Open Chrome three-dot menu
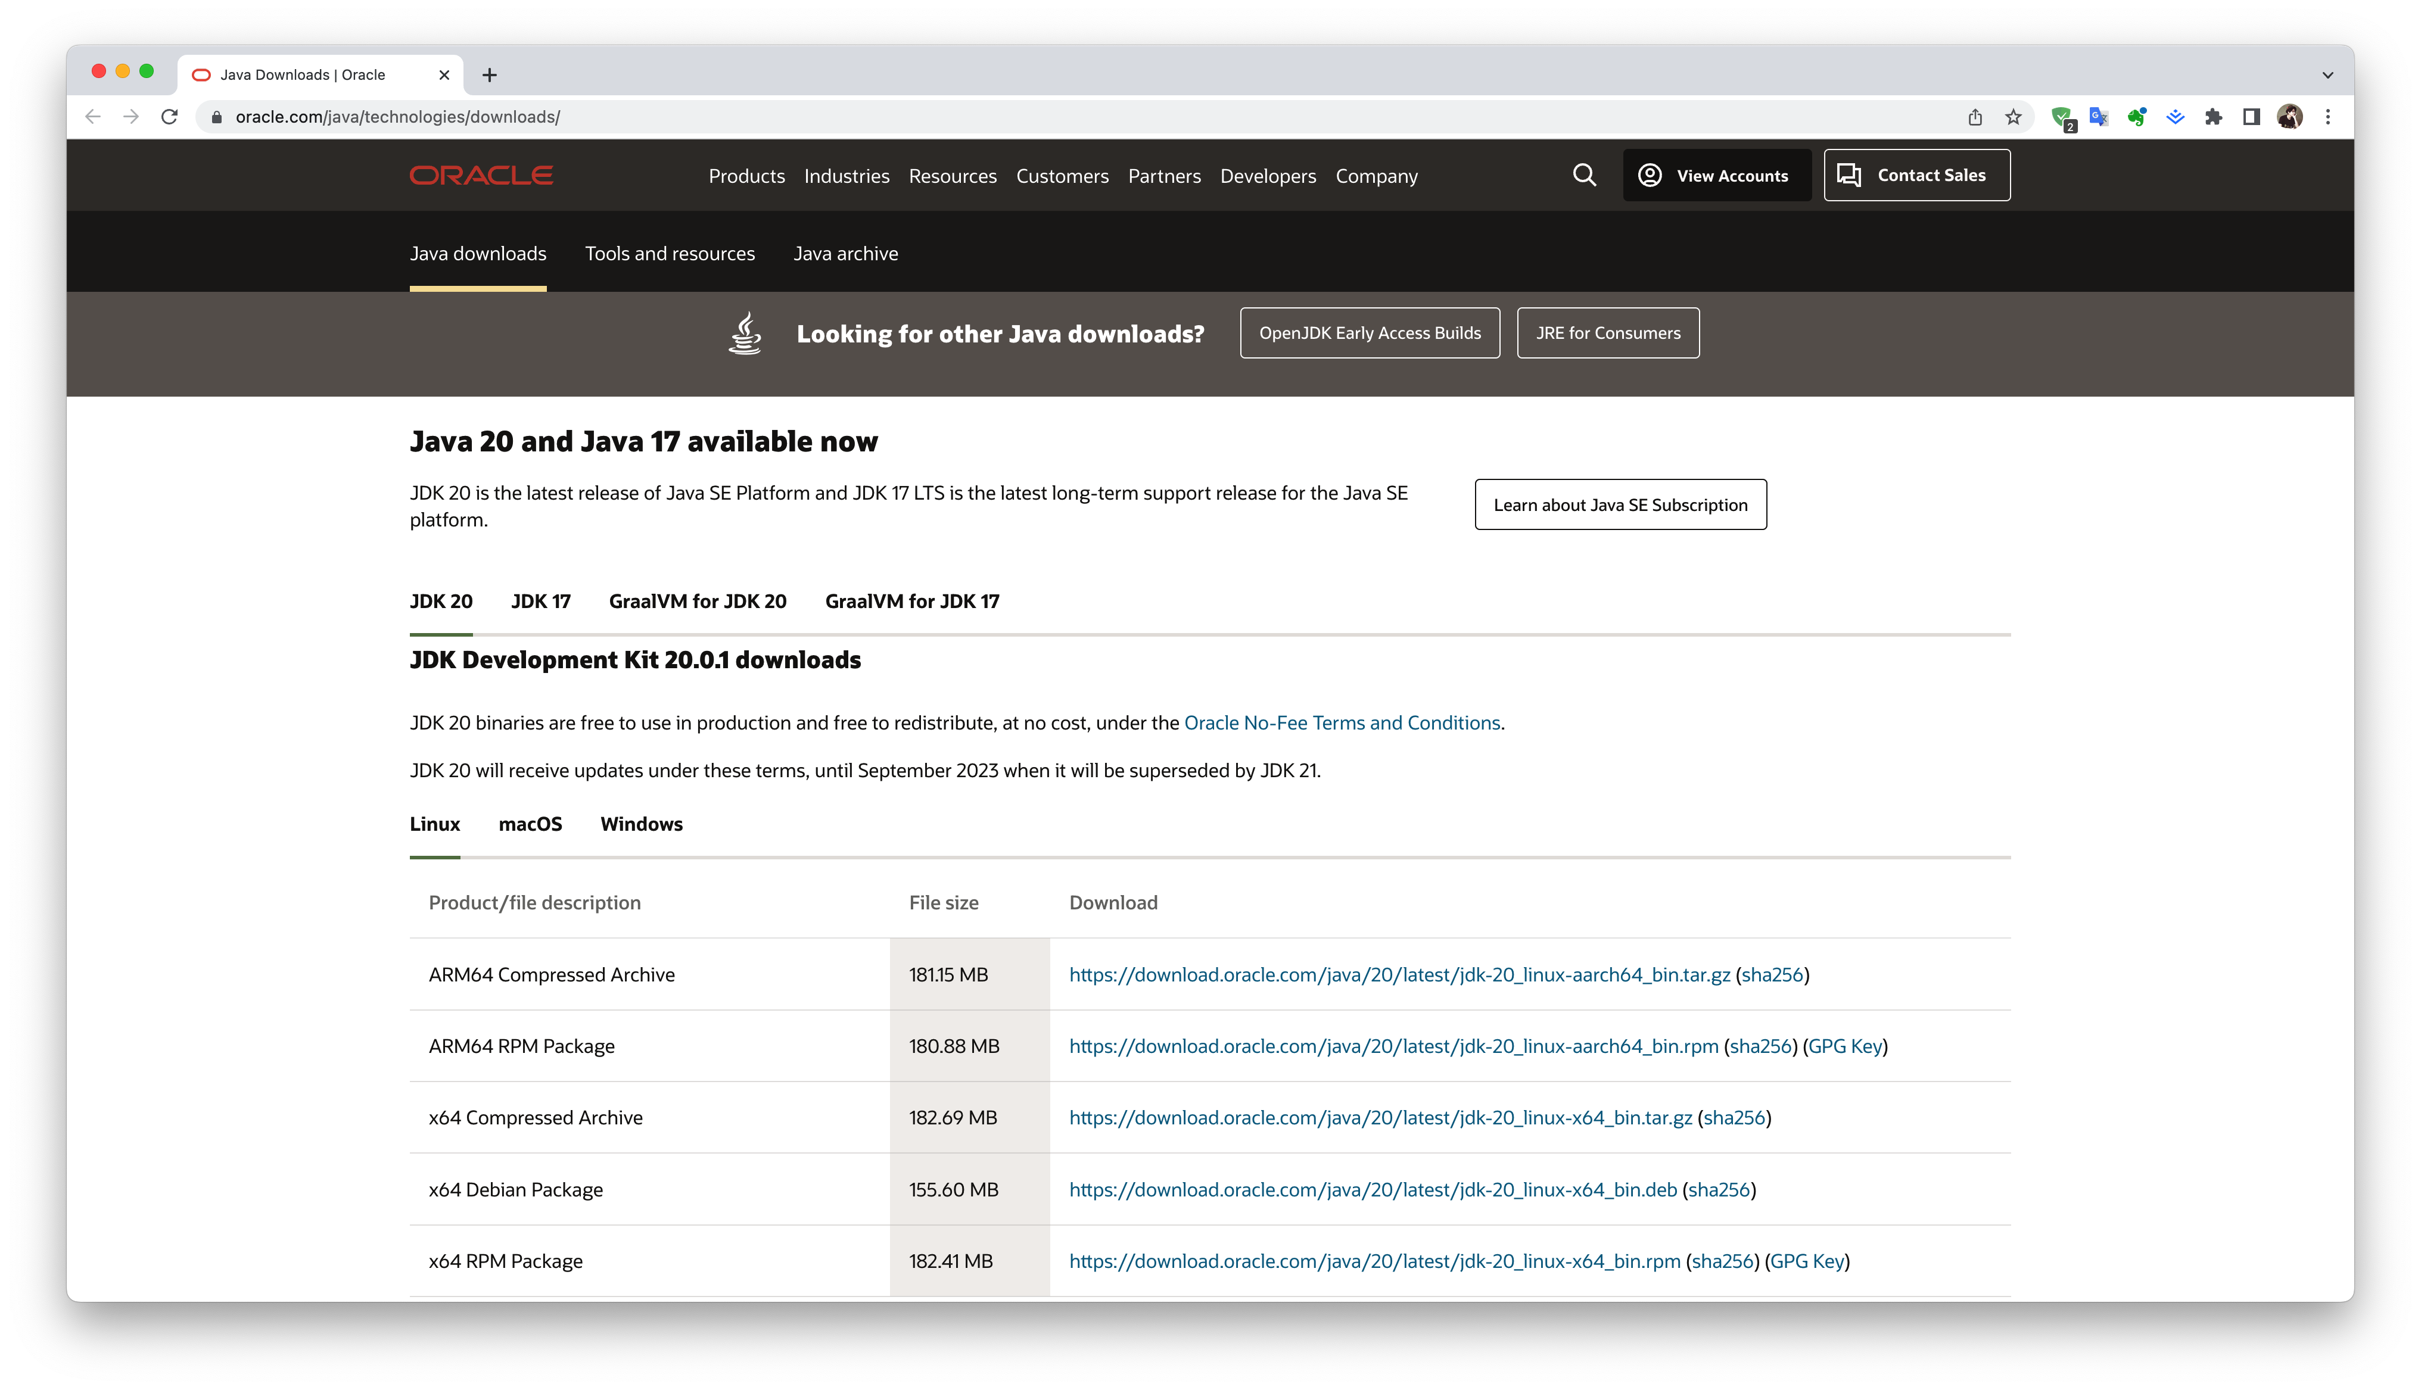 point(2327,117)
